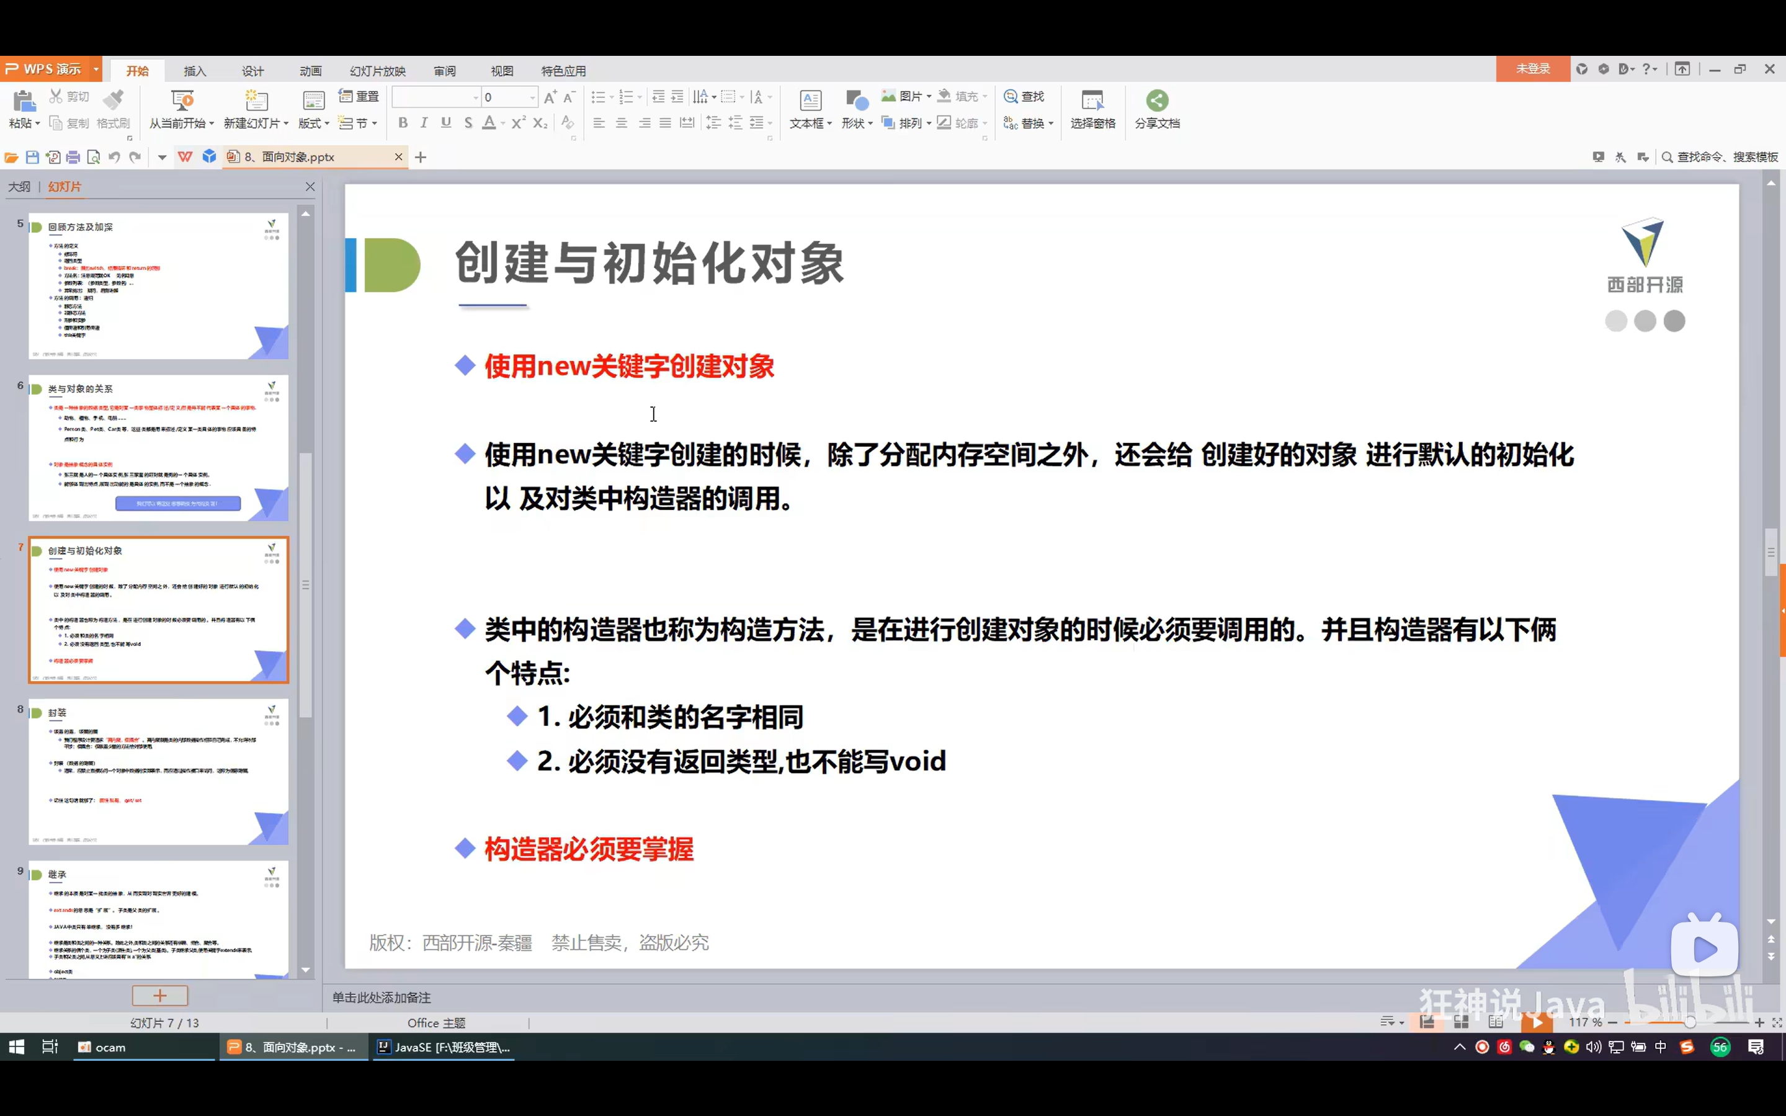Viewport: 1786px width, 1116px height.
Task: Open the selection pane icon
Action: coord(1092,100)
